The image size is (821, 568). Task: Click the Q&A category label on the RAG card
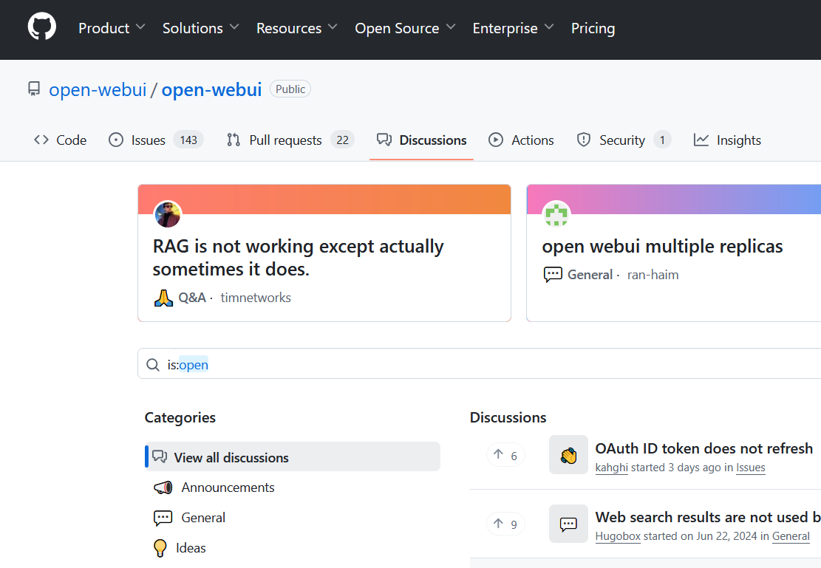pos(191,298)
